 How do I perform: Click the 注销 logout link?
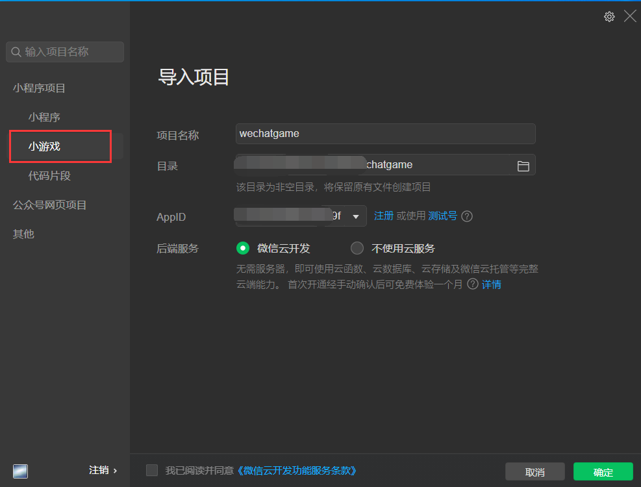coord(99,470)
